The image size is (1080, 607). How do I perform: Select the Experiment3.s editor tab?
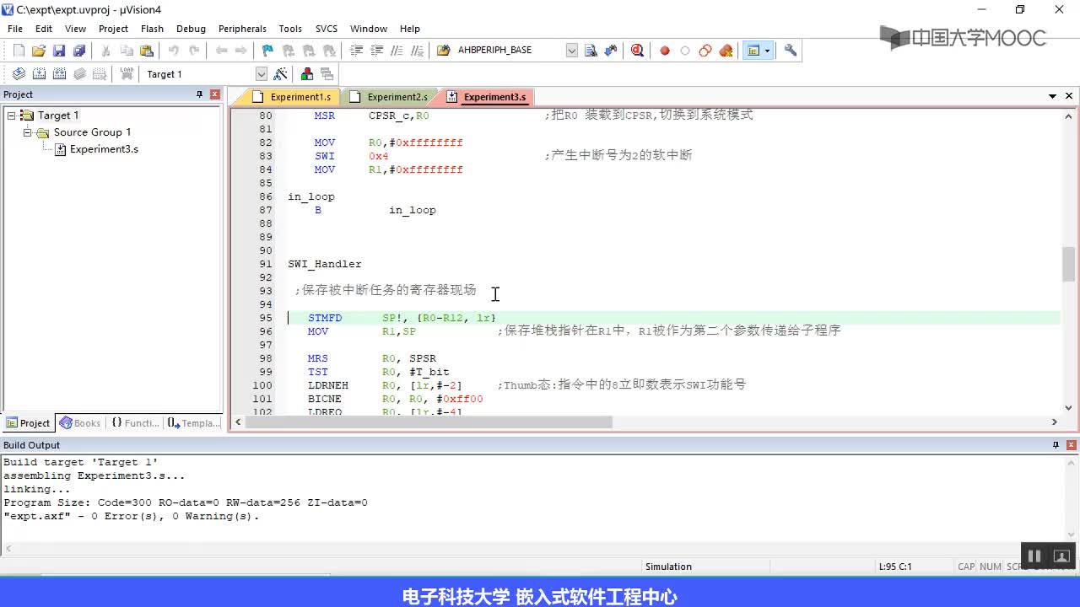pos(488,97)
